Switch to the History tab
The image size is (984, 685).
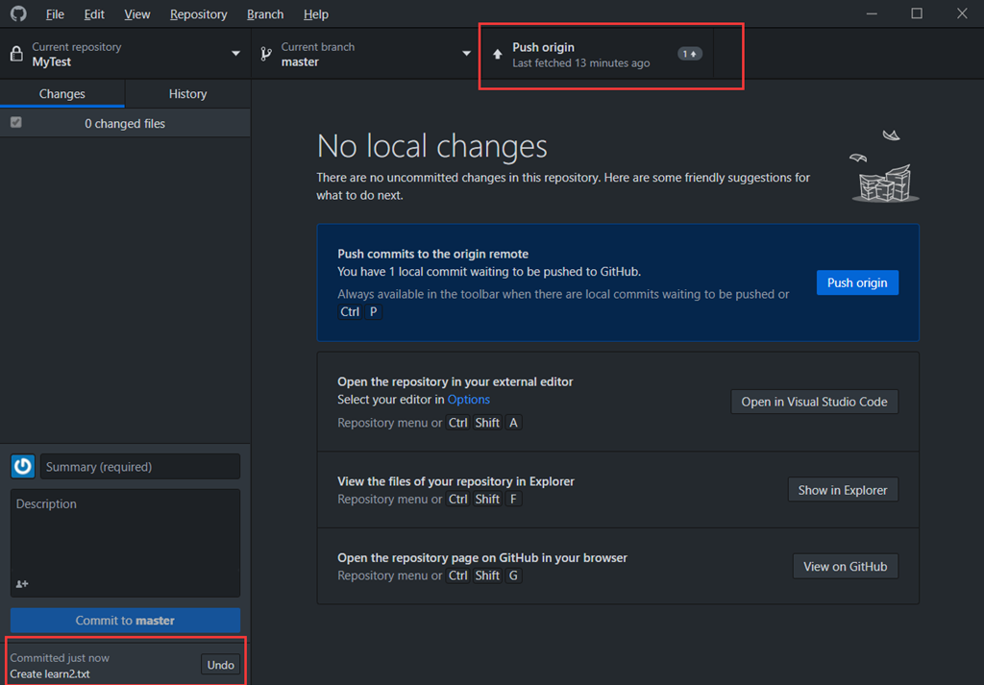coord(187,94)
